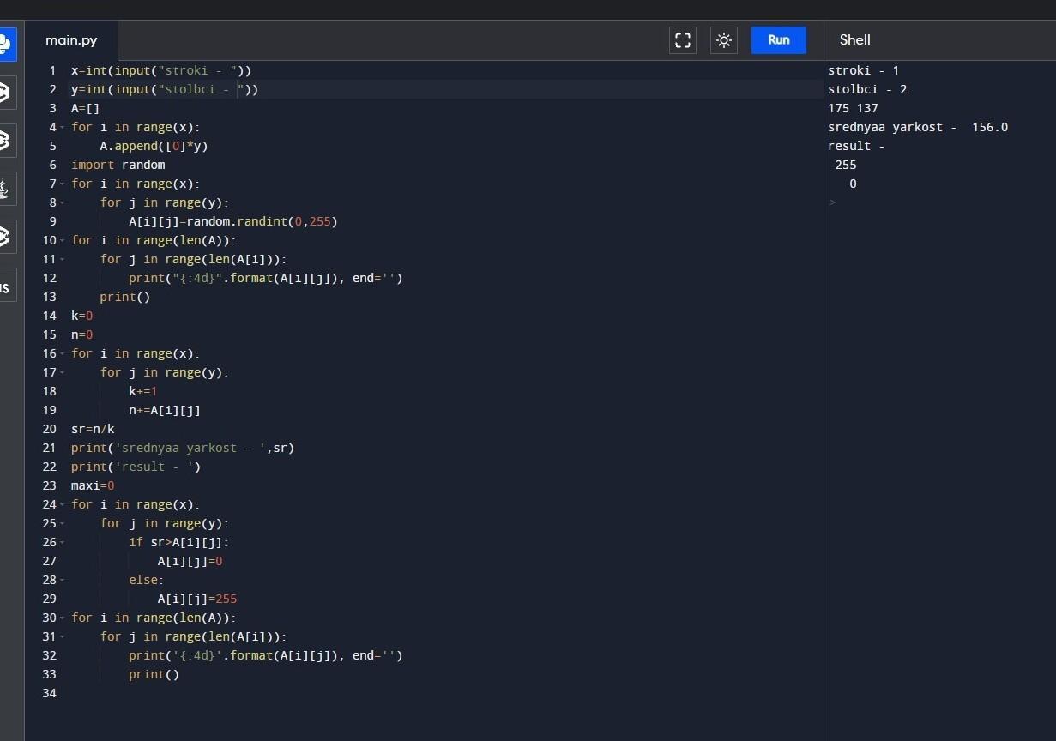Choose the Java language icon
Image resolution: width=1056 pixels, height=741 pixels.
tap(5, 189)
